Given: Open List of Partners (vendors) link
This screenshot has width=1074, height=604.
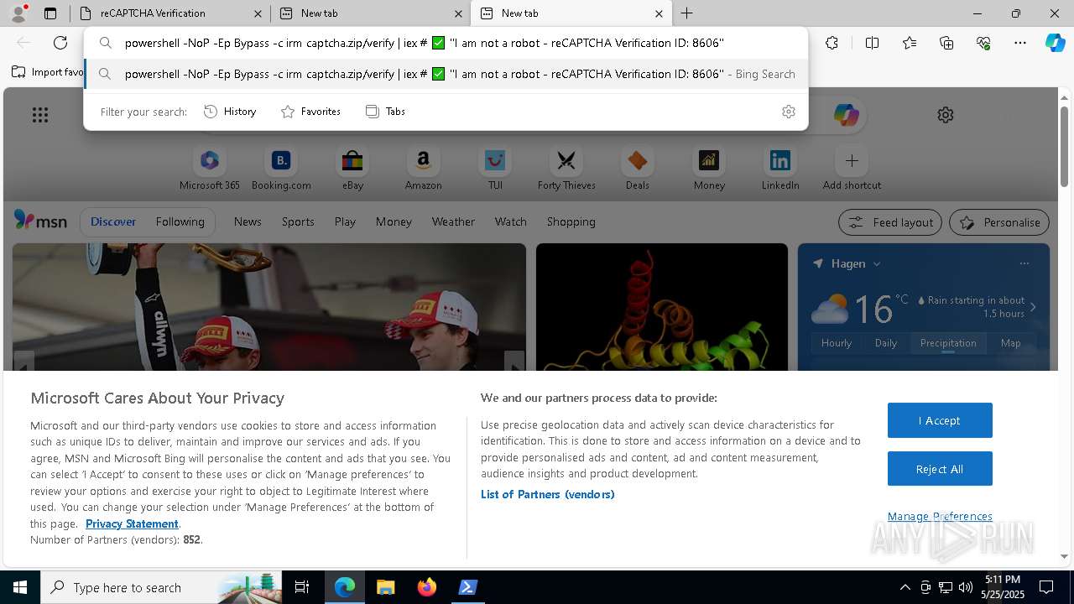Looking at the screenshot, I should [x=548, y=494].
